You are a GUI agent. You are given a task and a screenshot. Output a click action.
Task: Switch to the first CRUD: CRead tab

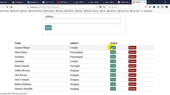click(124, 2)
